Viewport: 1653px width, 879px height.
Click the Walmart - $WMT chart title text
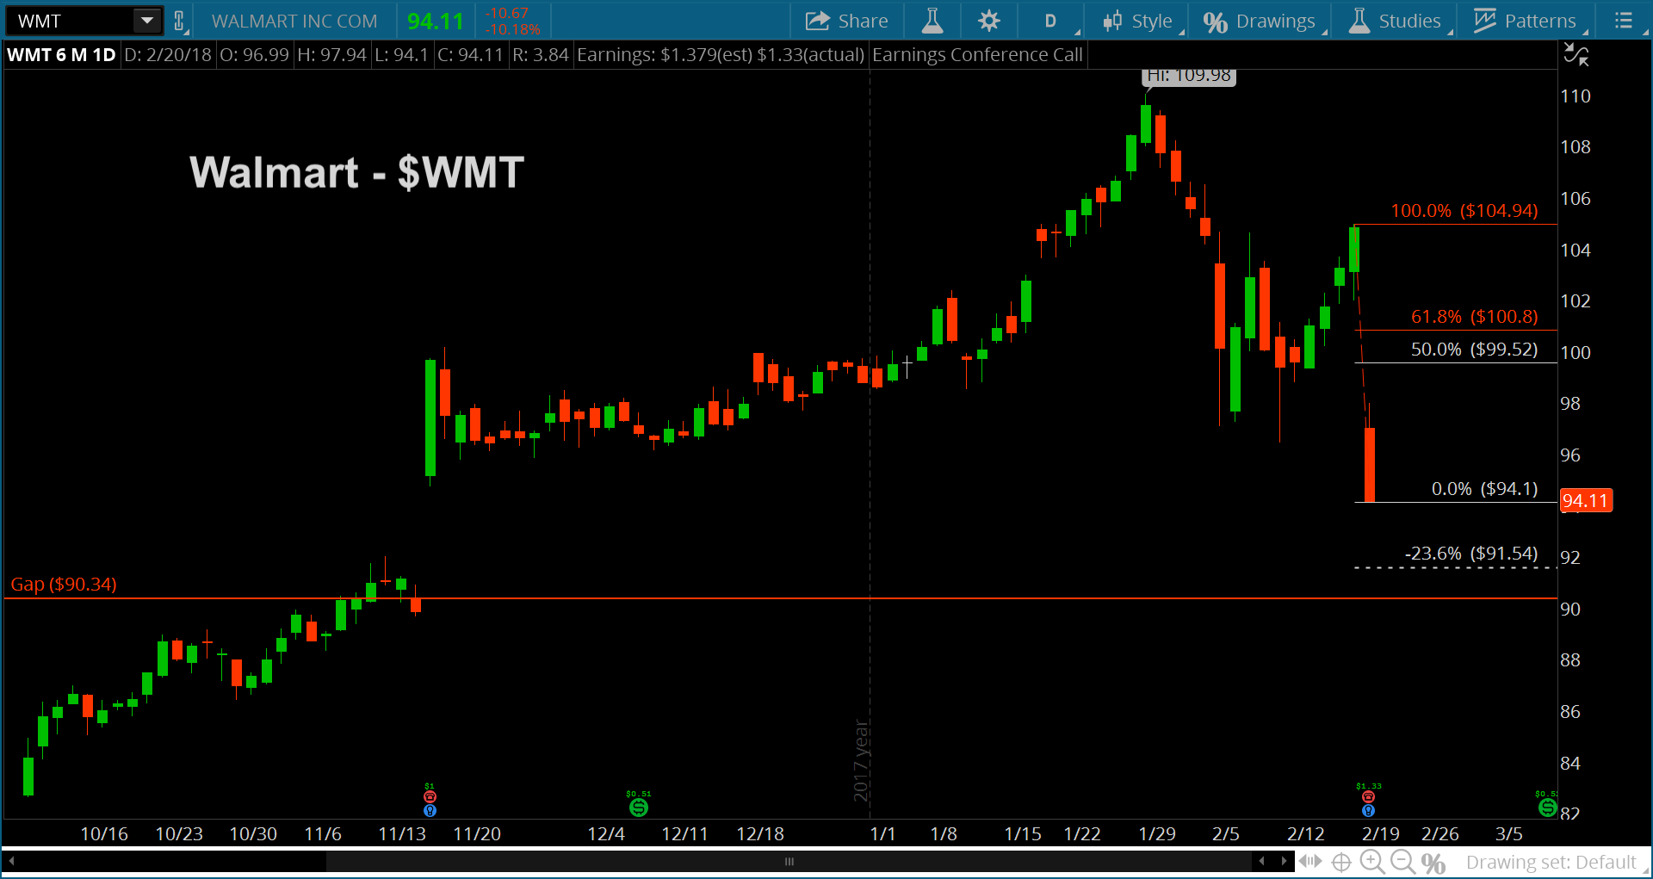click(356, 172)
